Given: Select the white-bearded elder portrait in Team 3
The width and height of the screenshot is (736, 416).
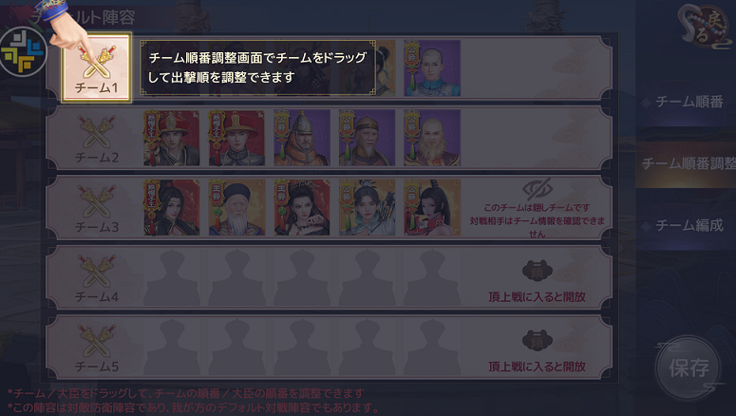Looking at the screenshot, I should (x=236, y=207).
